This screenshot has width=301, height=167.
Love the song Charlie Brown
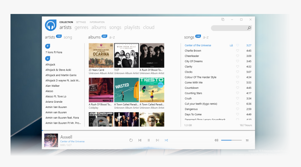click(237, 51)
